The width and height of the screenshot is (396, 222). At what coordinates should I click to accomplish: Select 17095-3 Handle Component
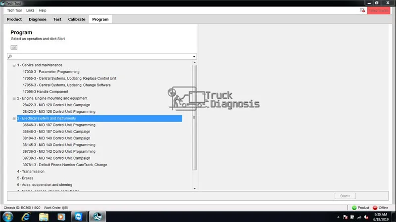(x=46, y=91)
